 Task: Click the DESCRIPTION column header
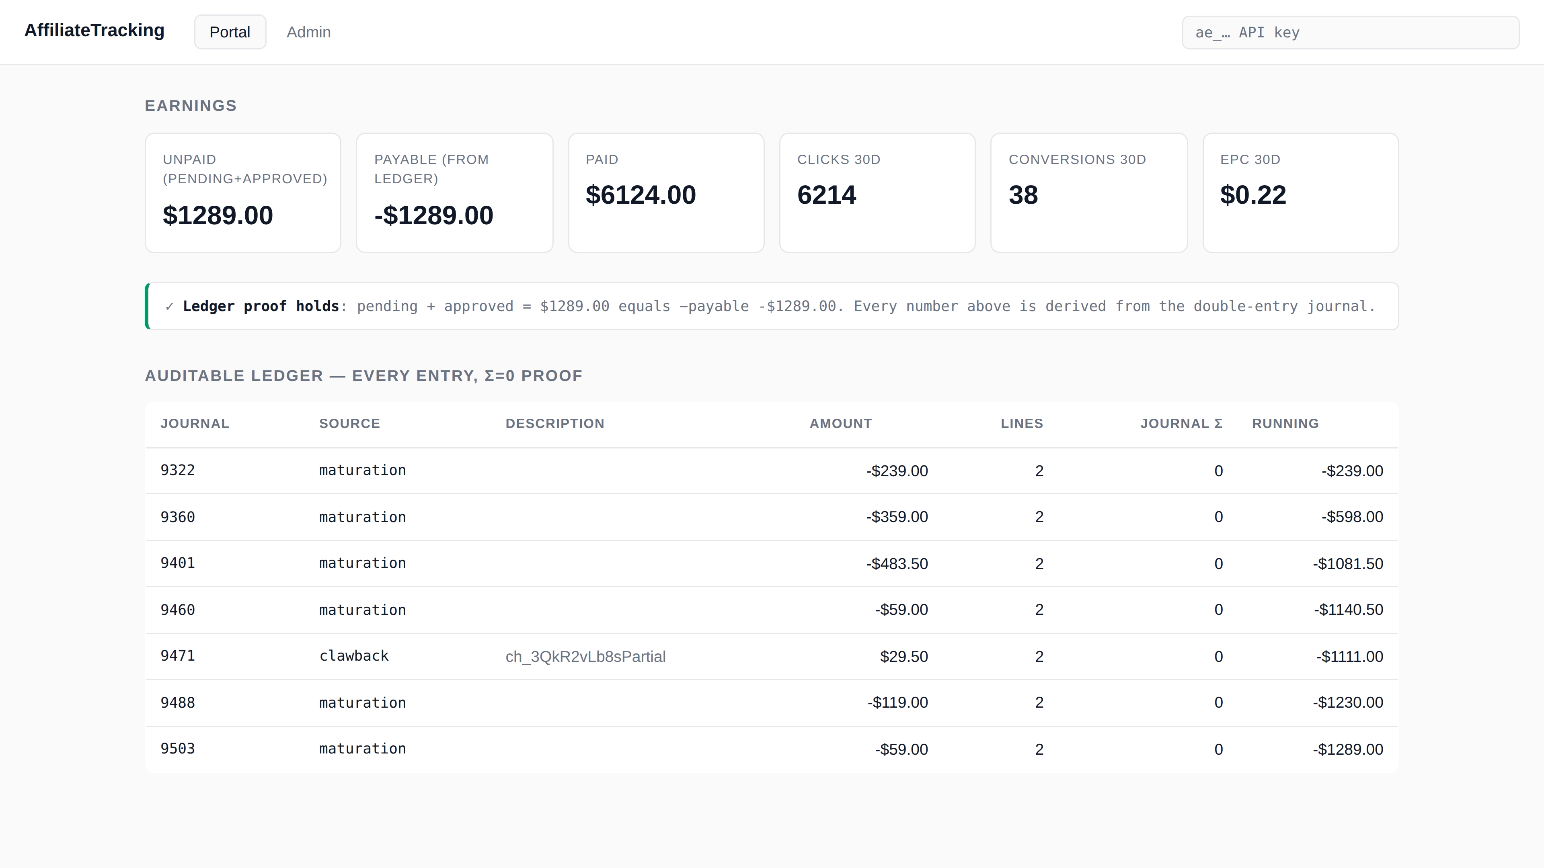pyautogui.click(x=554, y=424)
